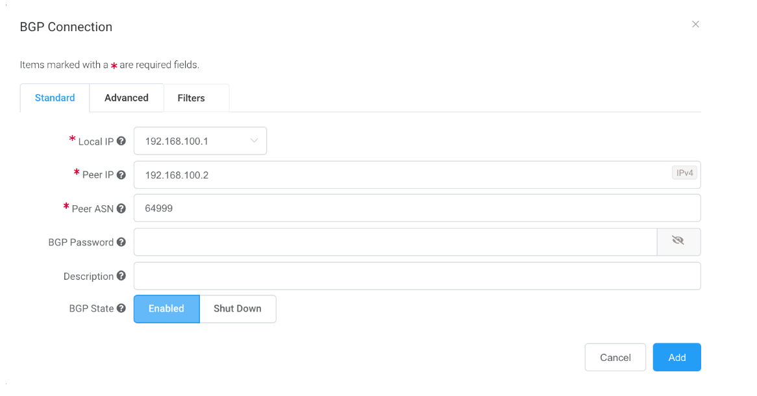This screenshot has width=757, height=396.
Task: Set BGP State to Enabled
Action: 166,309
